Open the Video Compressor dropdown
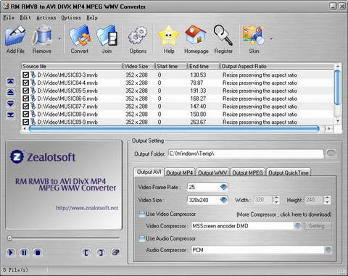 coord(297,226)
